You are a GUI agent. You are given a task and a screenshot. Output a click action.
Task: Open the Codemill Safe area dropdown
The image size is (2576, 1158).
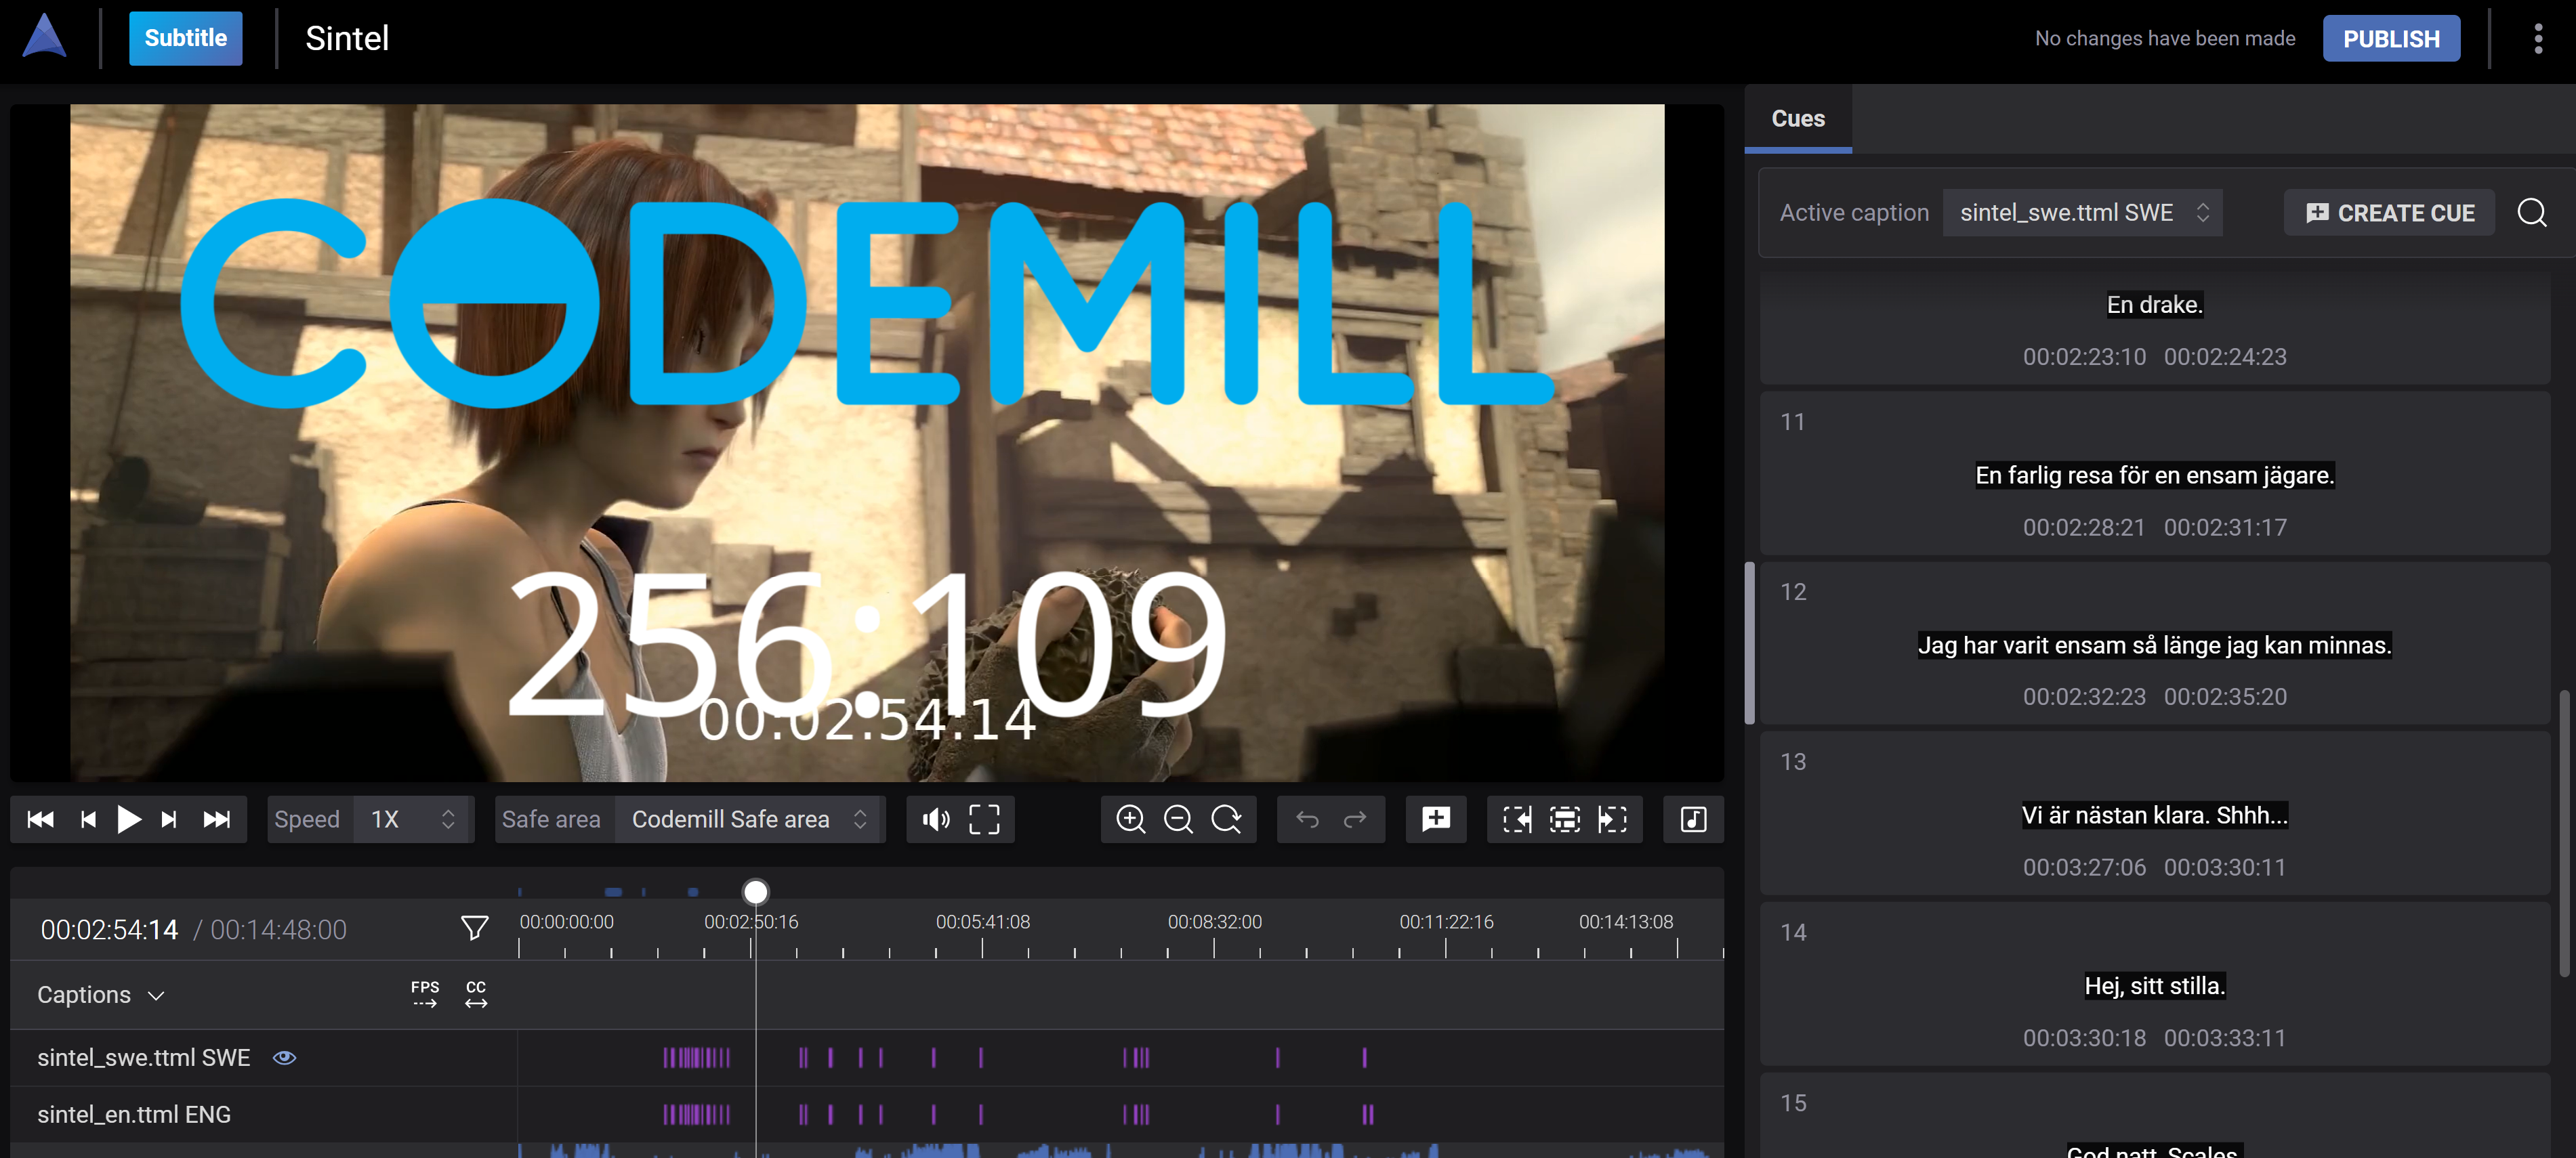750,819
